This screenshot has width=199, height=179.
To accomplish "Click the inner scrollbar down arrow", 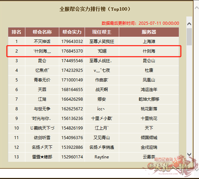I will point(189,154).
